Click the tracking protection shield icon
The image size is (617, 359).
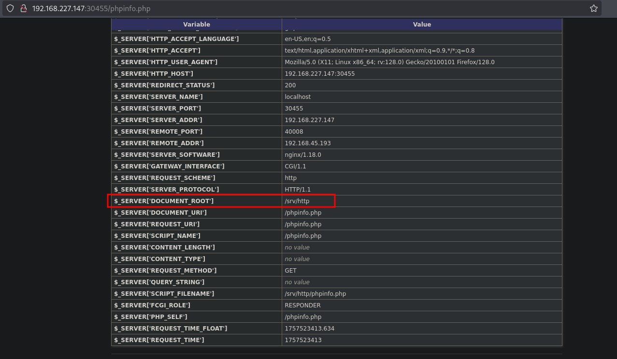click(x=10, y=9)
